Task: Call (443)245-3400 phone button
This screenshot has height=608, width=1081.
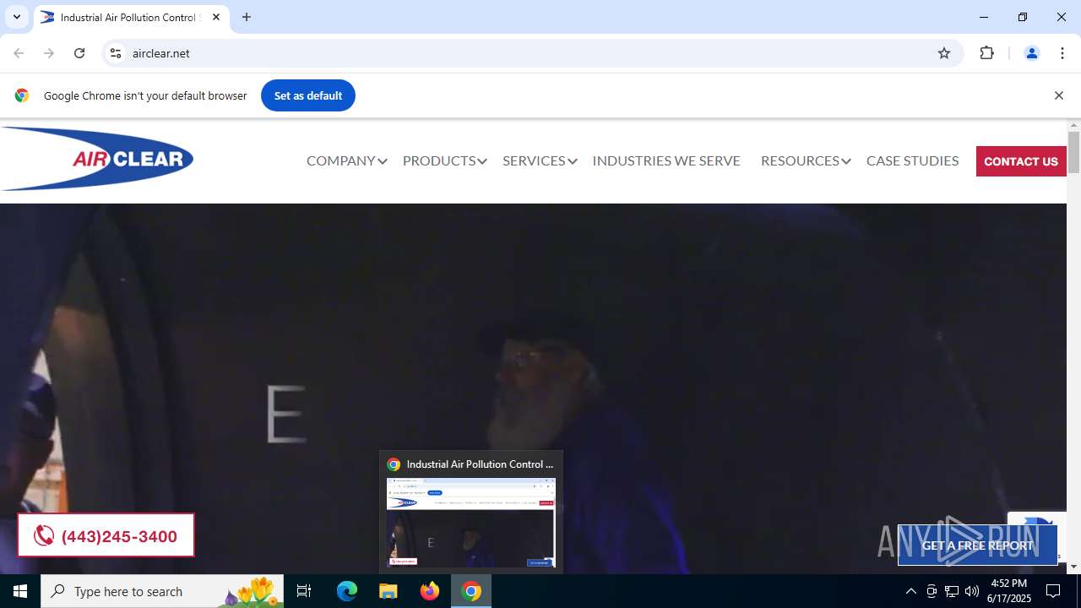Action: click(106, 535)
